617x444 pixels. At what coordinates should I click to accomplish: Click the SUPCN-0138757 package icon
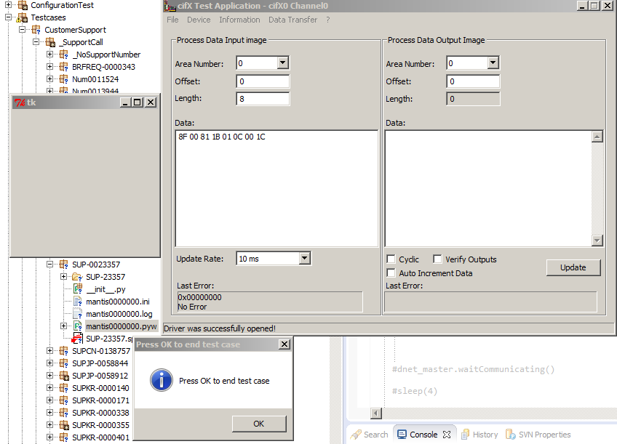(x=64, y=351)
